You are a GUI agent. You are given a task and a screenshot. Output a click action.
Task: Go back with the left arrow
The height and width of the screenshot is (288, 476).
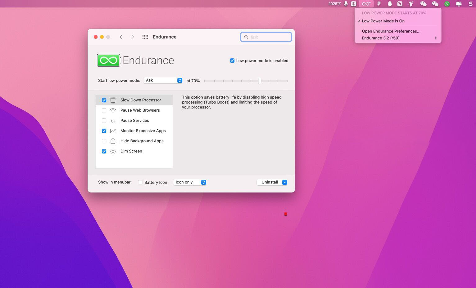[121, 37]
